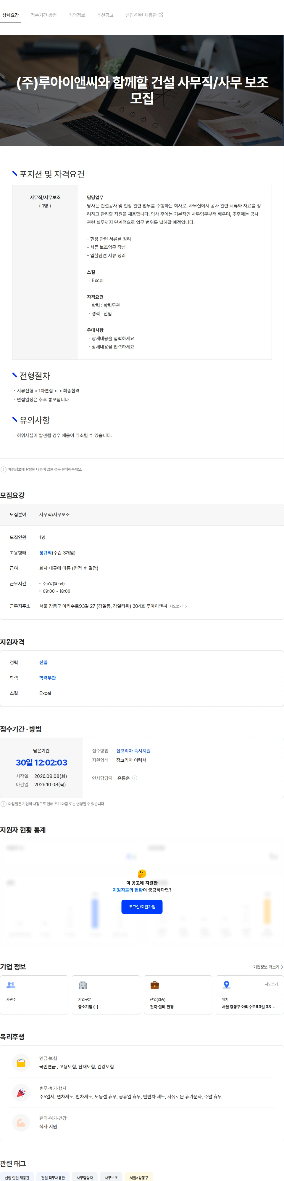Click the 위치 map pin icon
Viewport: 284px width, 1181px height.
coord(226,985)
